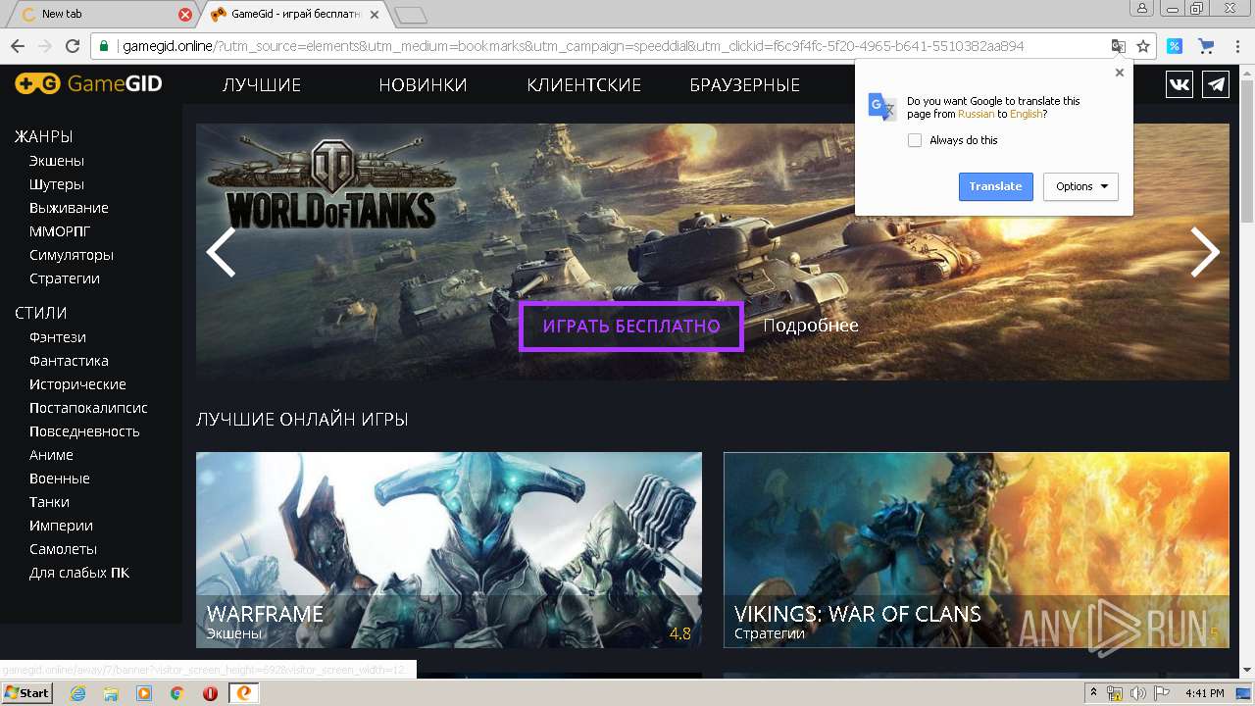
Task: Select the Шутеры genre
Action: [57, 184]
